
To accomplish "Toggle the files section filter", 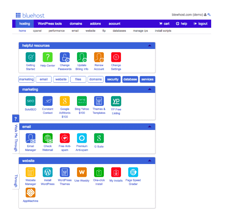I will coord(78,79).
